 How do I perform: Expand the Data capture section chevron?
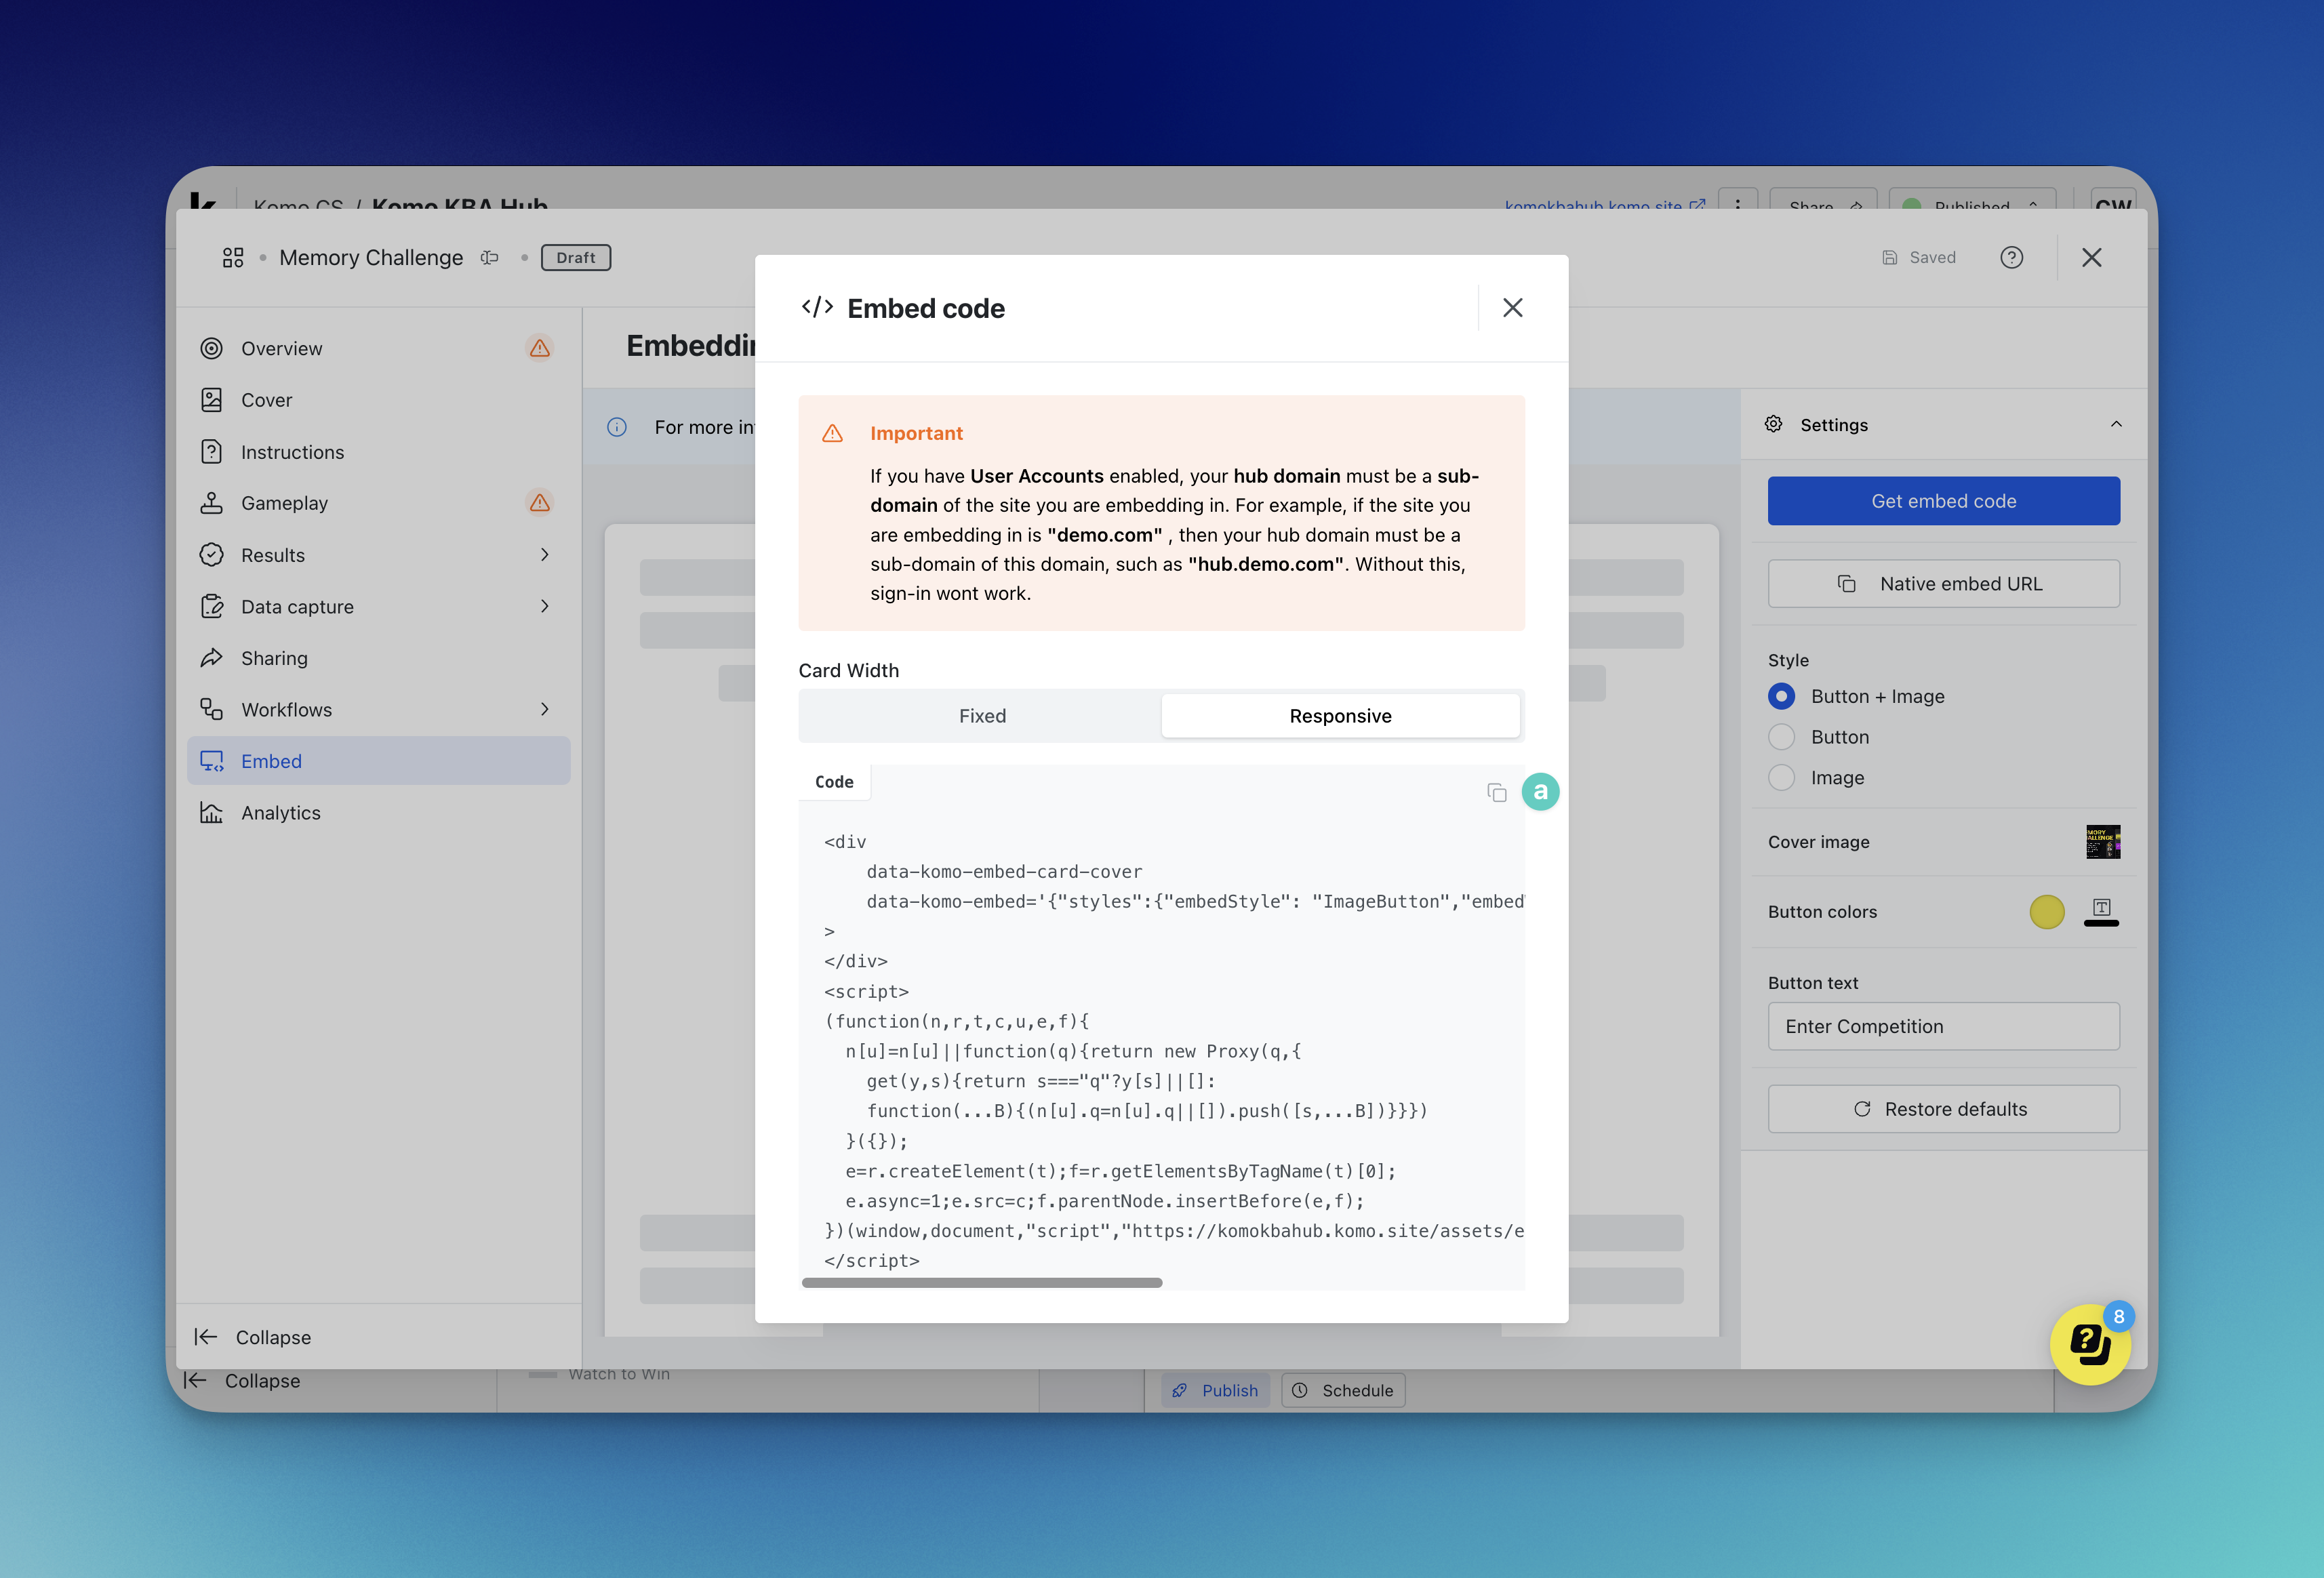click(545, 606)
